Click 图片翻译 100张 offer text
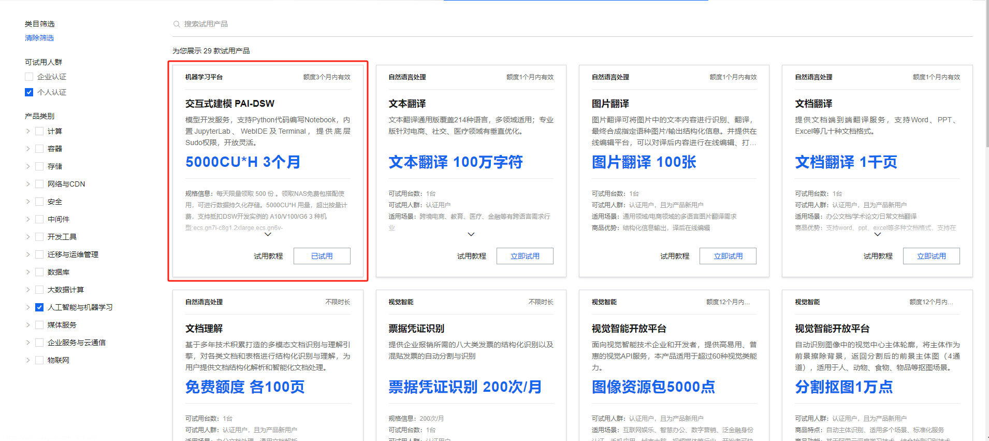 (x=644, y=162)
